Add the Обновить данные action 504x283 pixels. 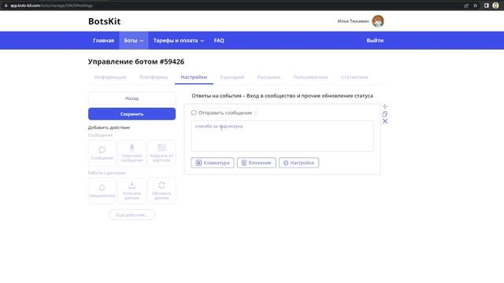pyautogui.click(x=161, y=190)
